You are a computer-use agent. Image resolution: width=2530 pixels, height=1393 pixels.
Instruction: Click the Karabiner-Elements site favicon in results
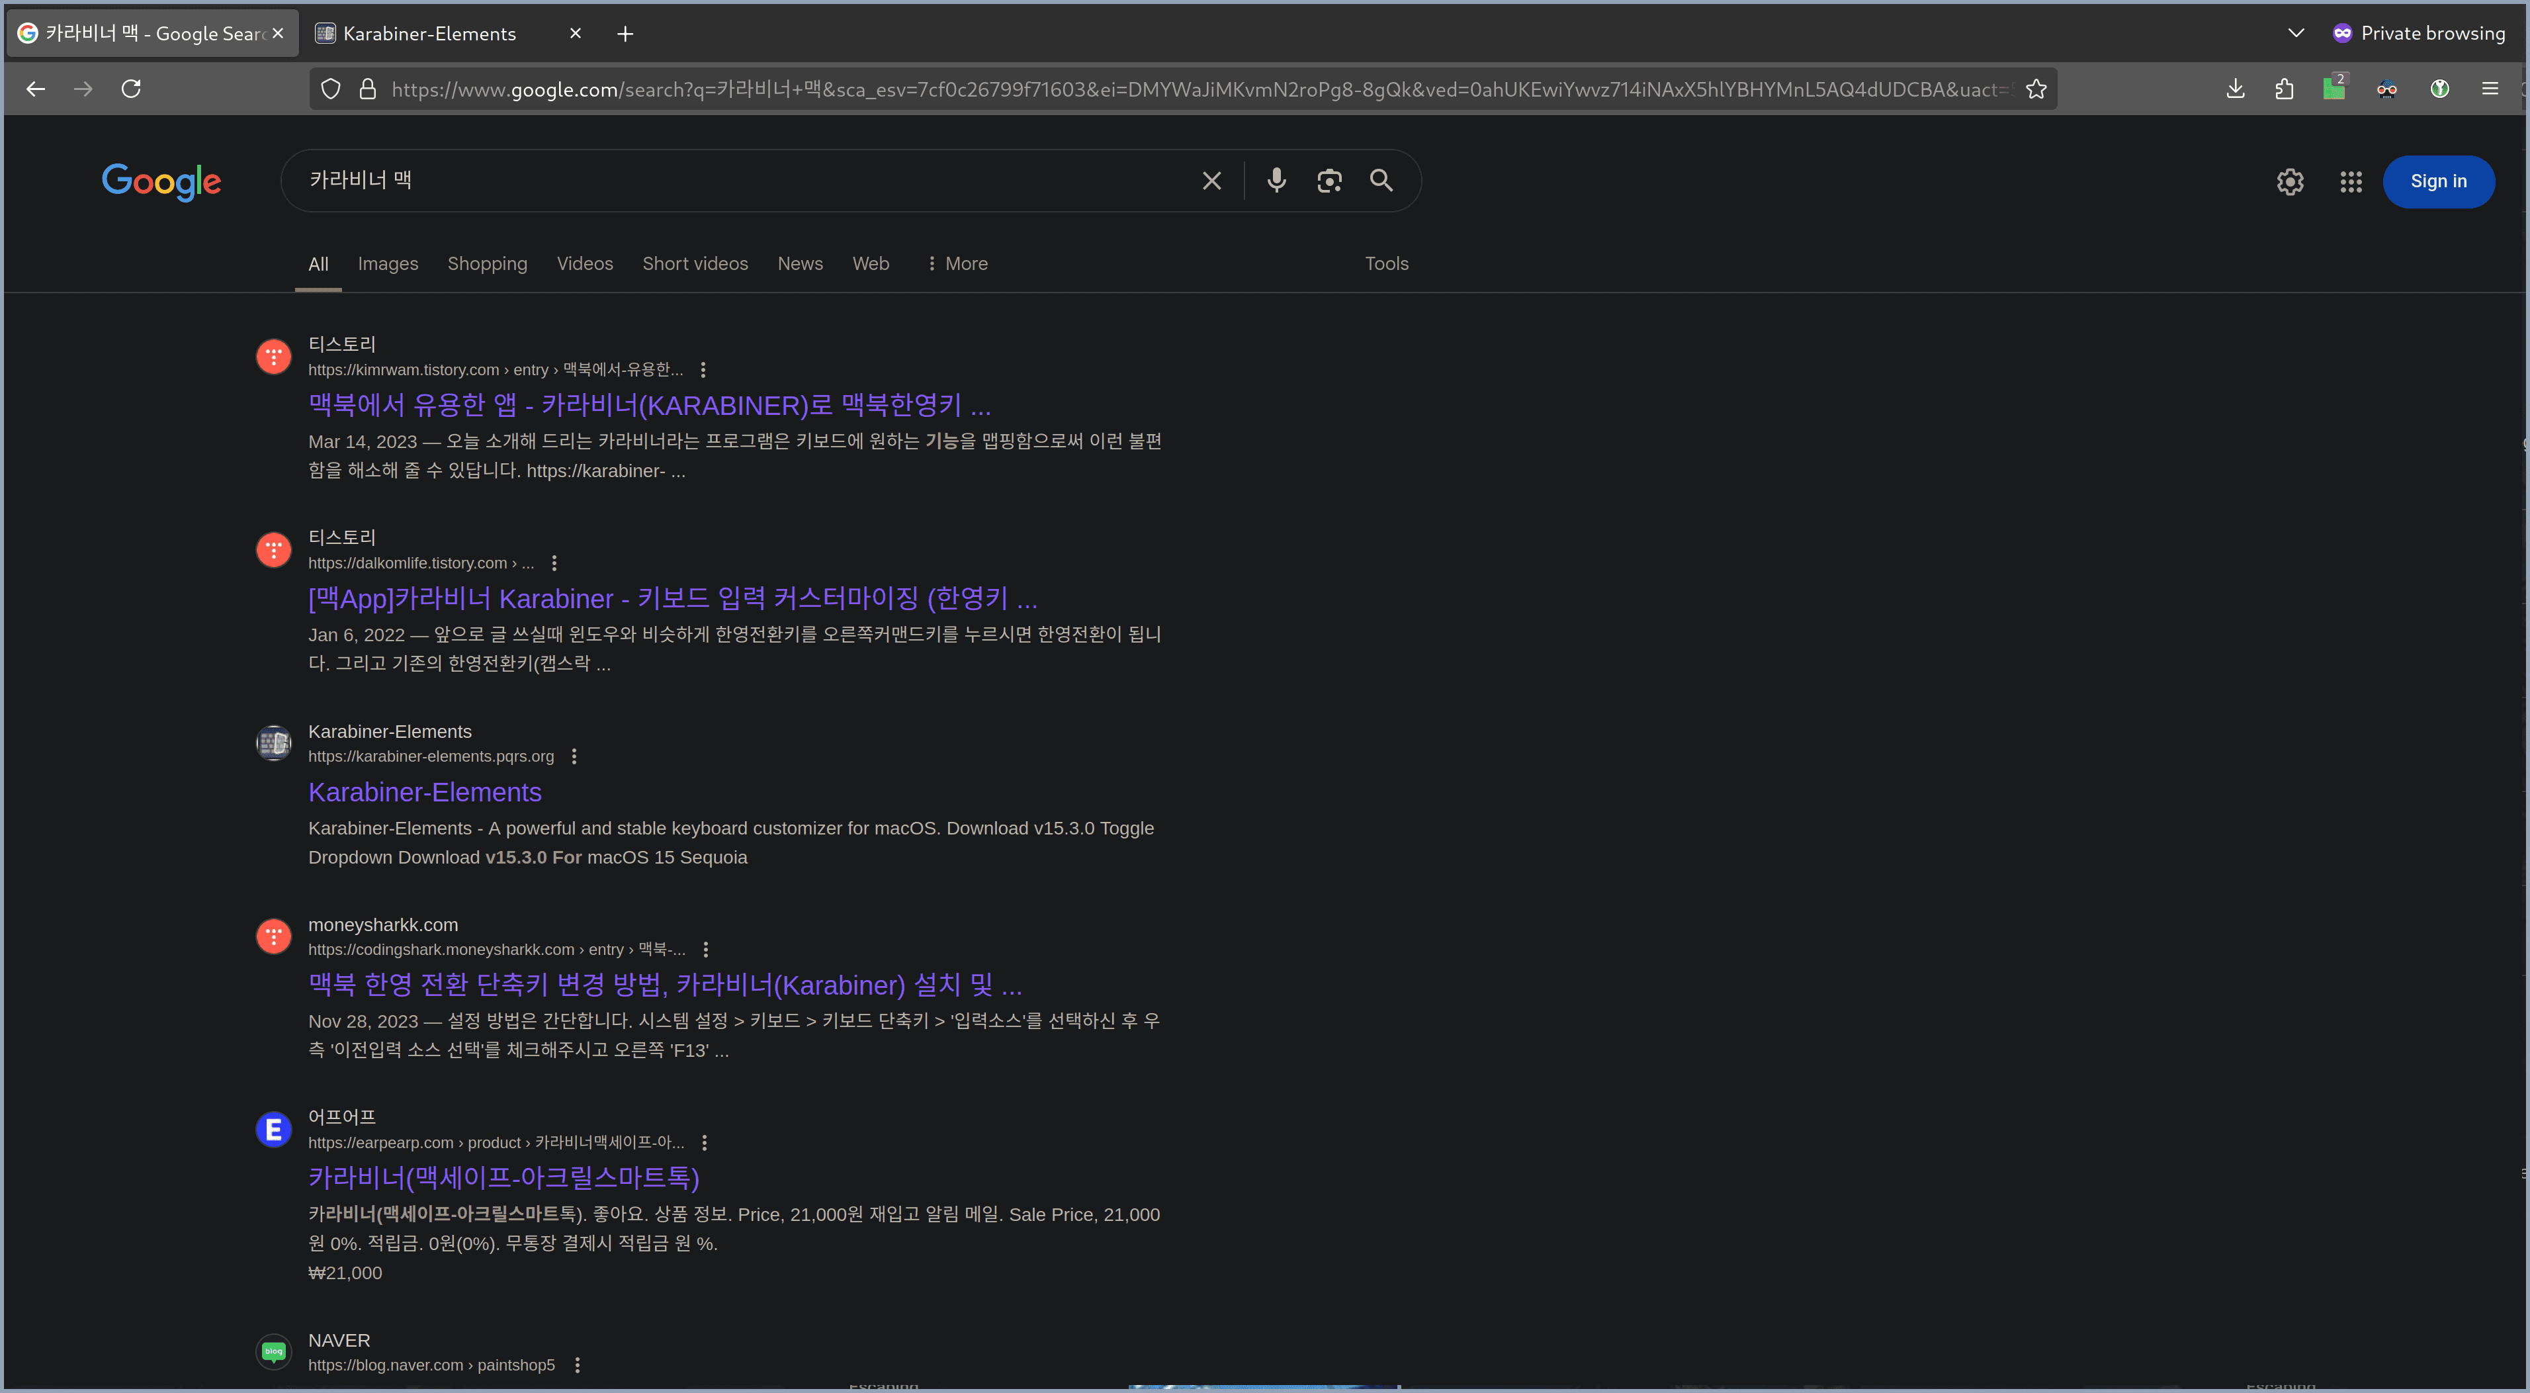click(274, 744)
